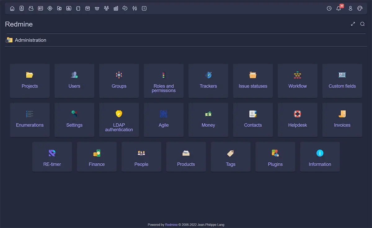Click the Administration heading text
Viewport: 372px width, 228px height.
pos(30,40)
